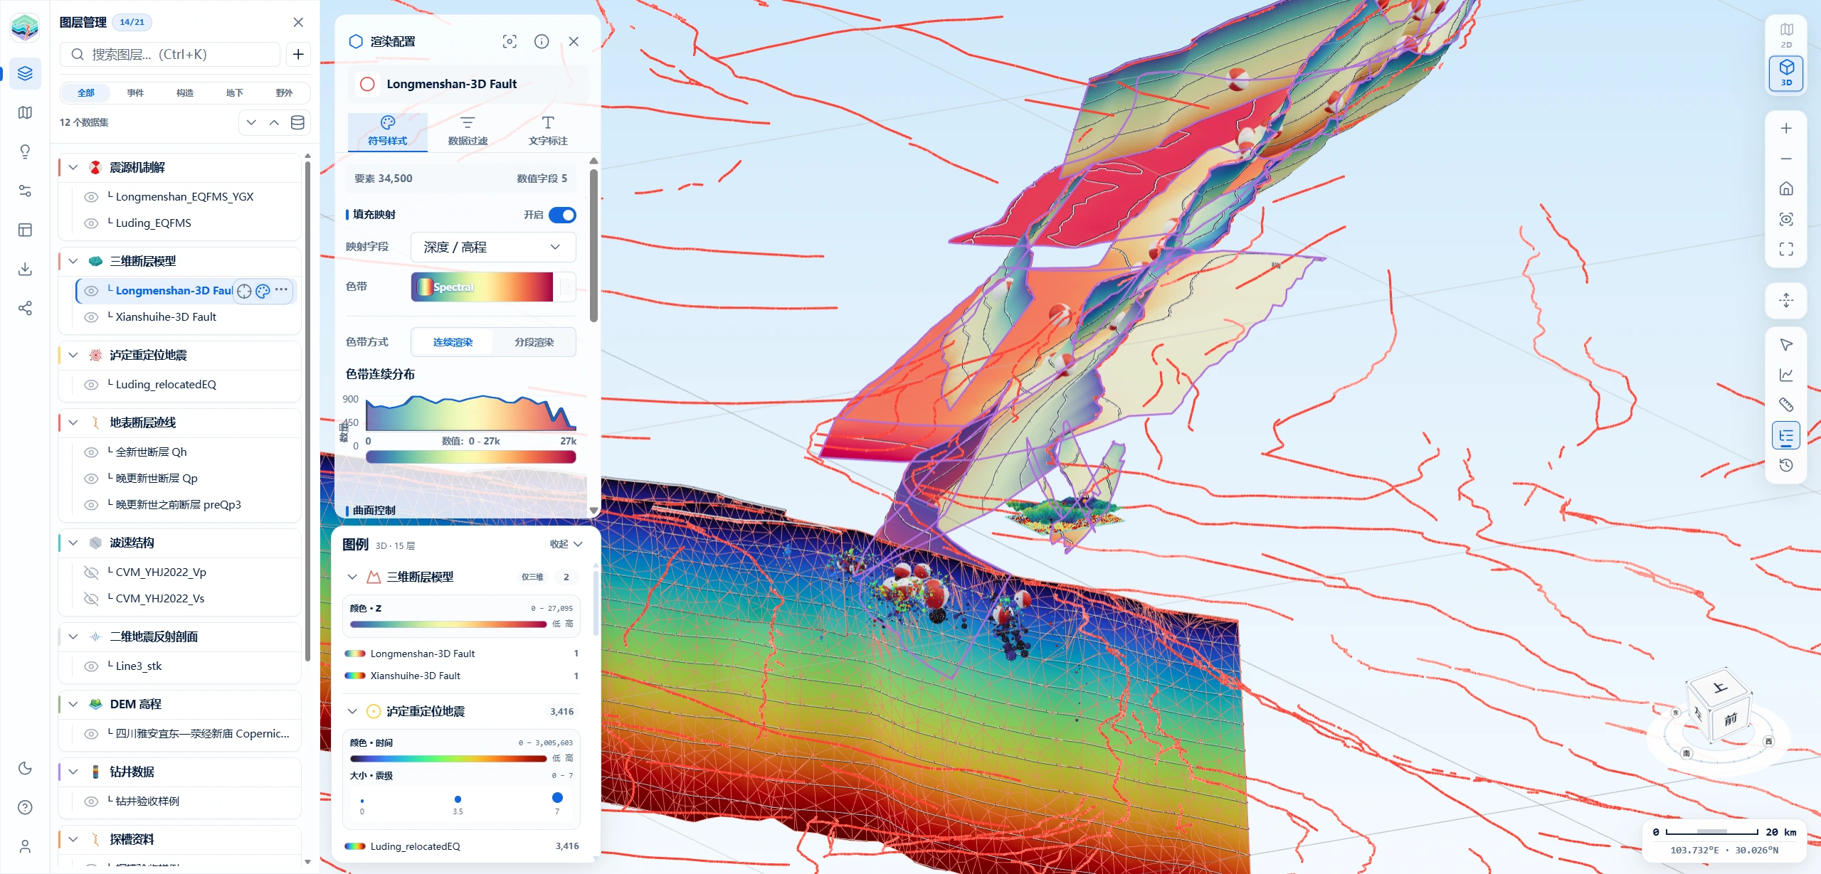Collapse 三维断层模型 section in legend
The width and height of the screenshot is (1821, 874).
click(352, 577)
